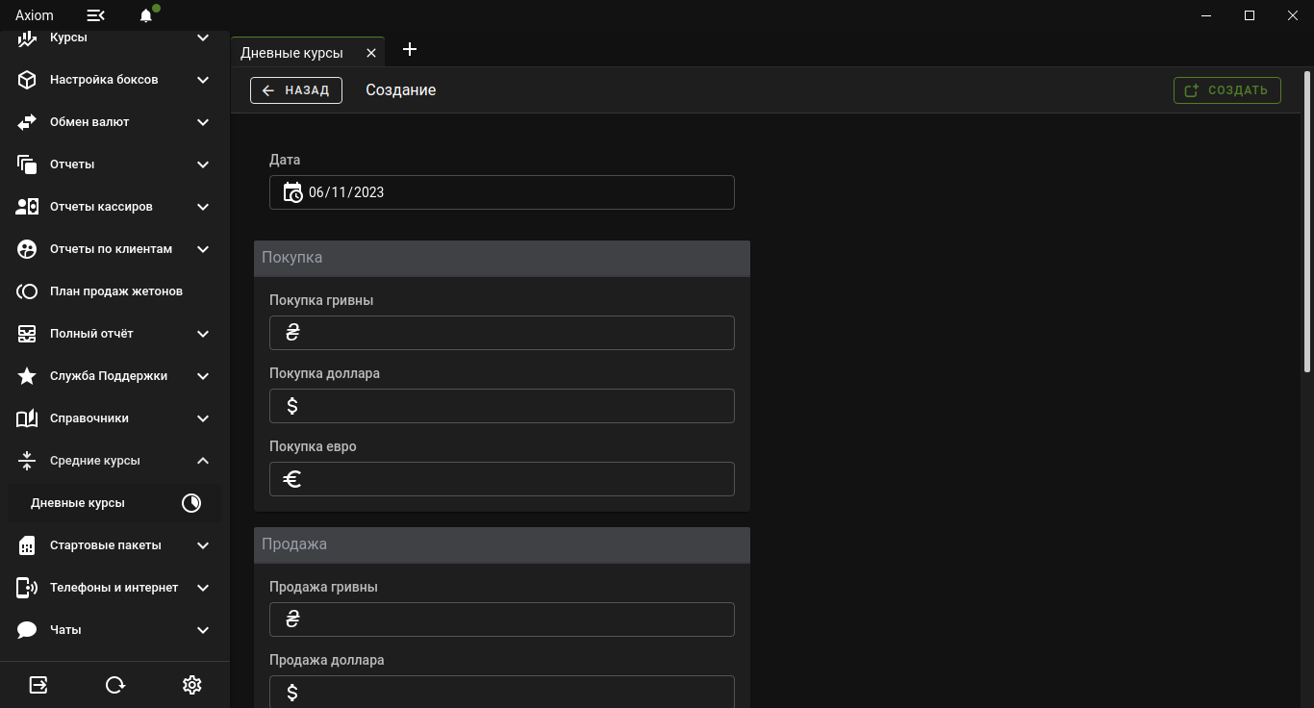The height and width of the screenshot is (708, 1314).
Task: Close the Дневные курсы tab
Action: coord(371,53)
